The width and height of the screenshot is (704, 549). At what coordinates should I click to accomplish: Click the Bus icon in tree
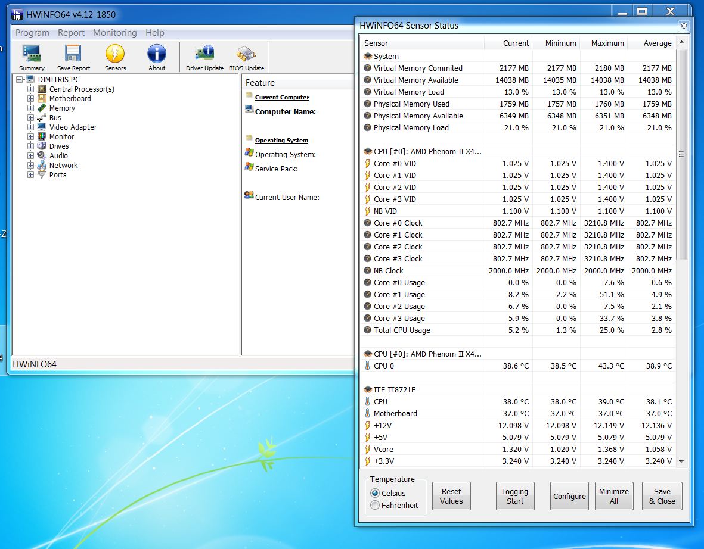pyautogui.click(x=42, y=117)
